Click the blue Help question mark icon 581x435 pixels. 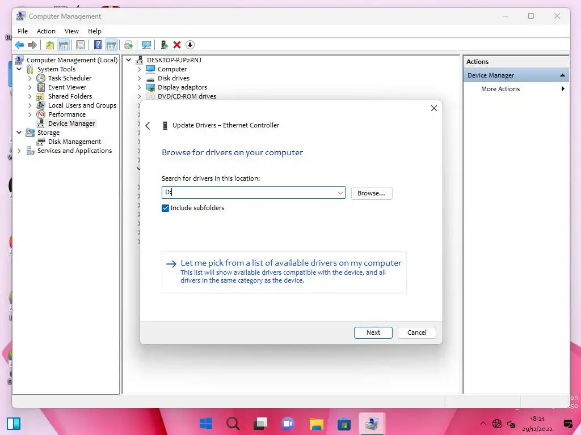click(98, 45)
